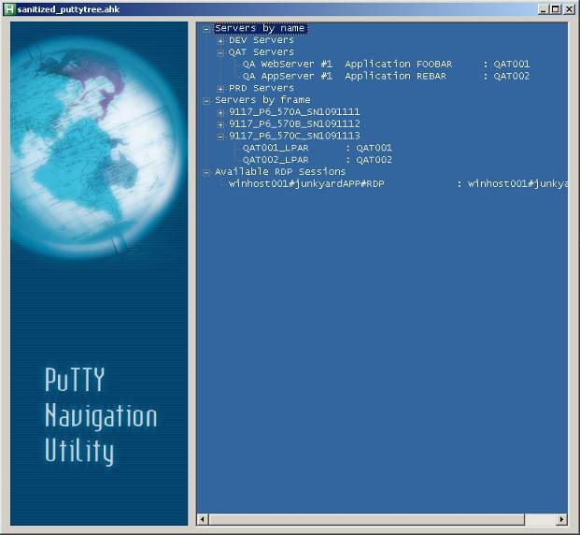Screen dimensions: 580x535
Task: Minimize the sanitized_puttytree.ahk window
Action: (x=543, y=9)
